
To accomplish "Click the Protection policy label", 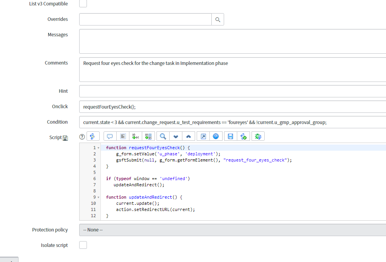I will pyautogui.click(x=50, y=230).
